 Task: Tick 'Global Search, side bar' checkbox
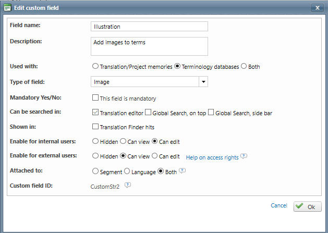click(211, 112)
